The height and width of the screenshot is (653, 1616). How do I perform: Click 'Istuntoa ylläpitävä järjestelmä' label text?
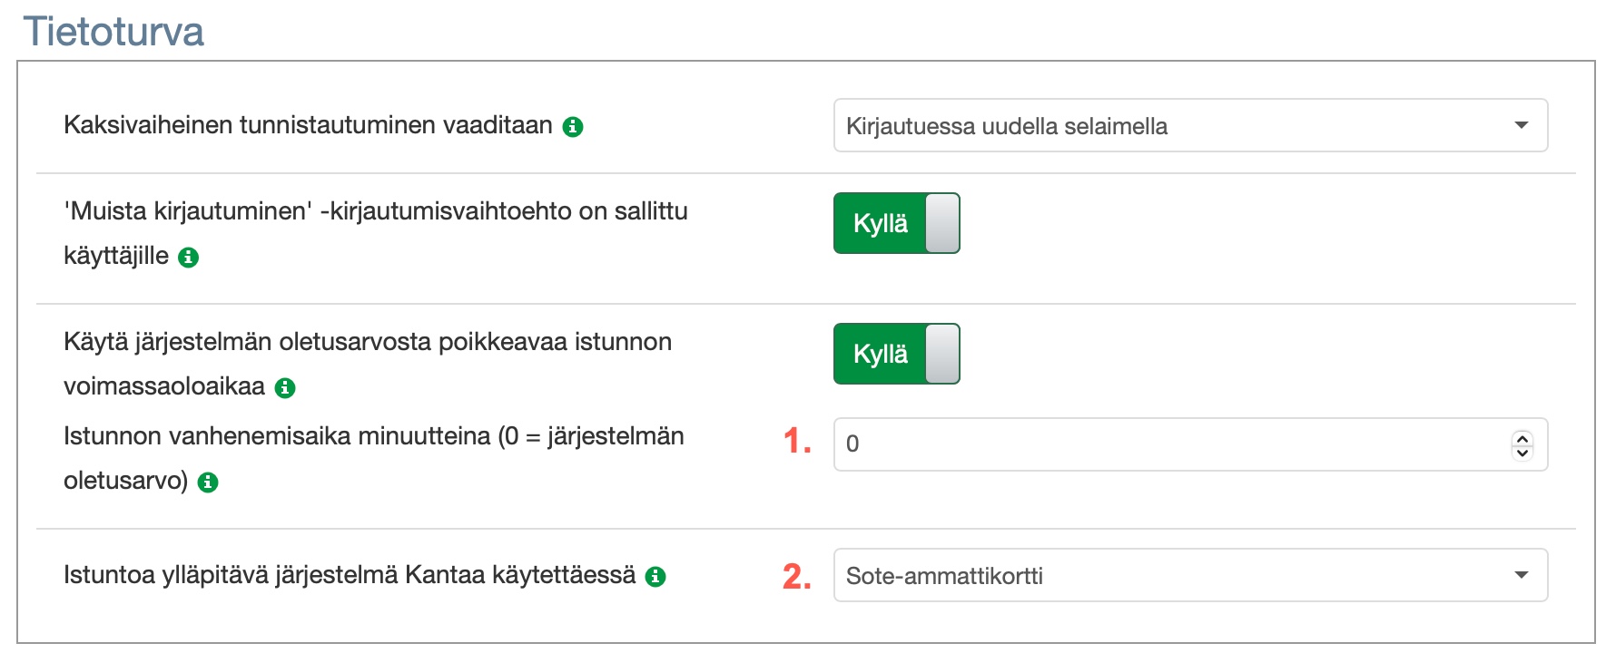[x=350, y=575]
